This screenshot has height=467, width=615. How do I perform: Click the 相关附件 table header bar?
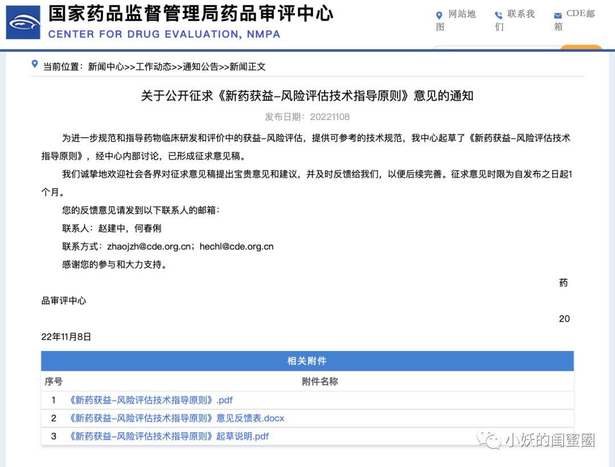[x=307, y=361]
